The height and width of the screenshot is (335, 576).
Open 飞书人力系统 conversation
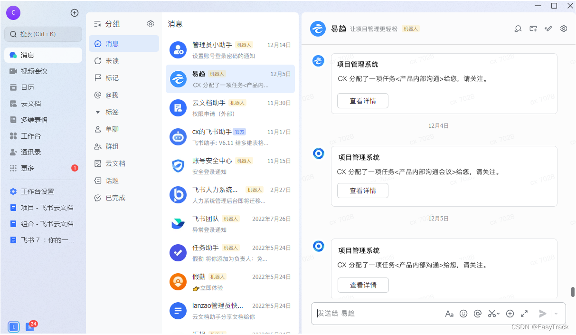(x=230, y=195)
